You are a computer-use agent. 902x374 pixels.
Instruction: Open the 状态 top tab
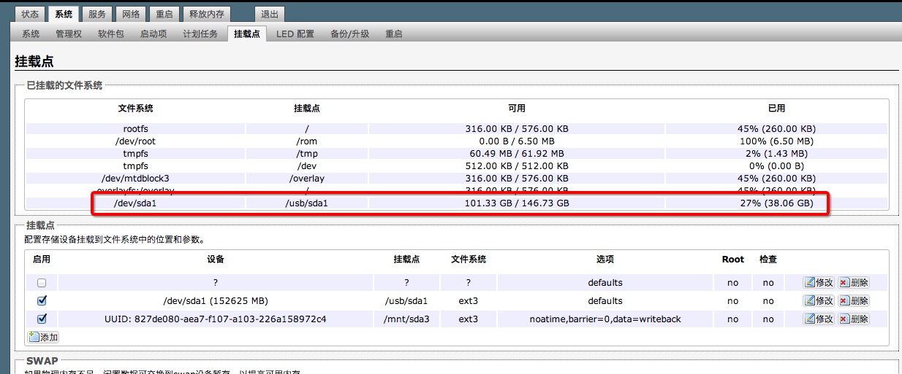(x=30, y=14)
